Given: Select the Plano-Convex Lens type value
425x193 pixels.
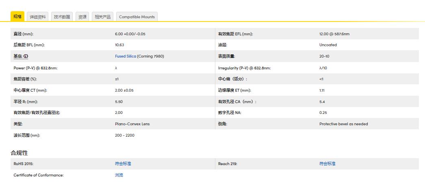Looking at the screenshot, I should pyautogui.click(x=132, y=124).
